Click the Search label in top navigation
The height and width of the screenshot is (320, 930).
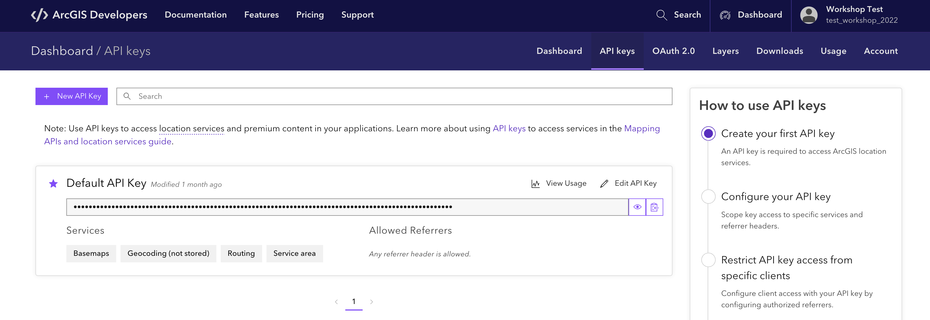click(687, 15)
